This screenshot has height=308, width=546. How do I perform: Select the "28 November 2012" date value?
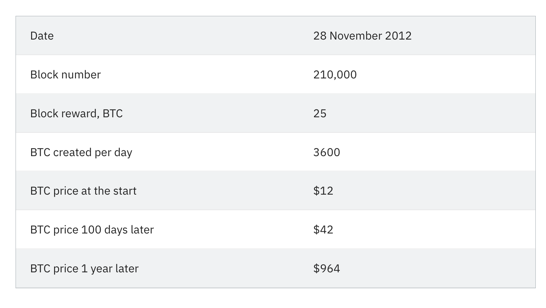tap(362, 36)
